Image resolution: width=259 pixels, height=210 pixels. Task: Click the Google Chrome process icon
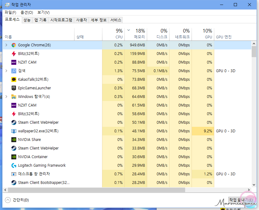tap(14, 45)
